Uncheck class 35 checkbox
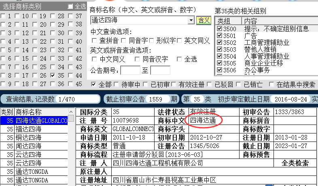This screenshot has height=186, width=318. point(53,75)
